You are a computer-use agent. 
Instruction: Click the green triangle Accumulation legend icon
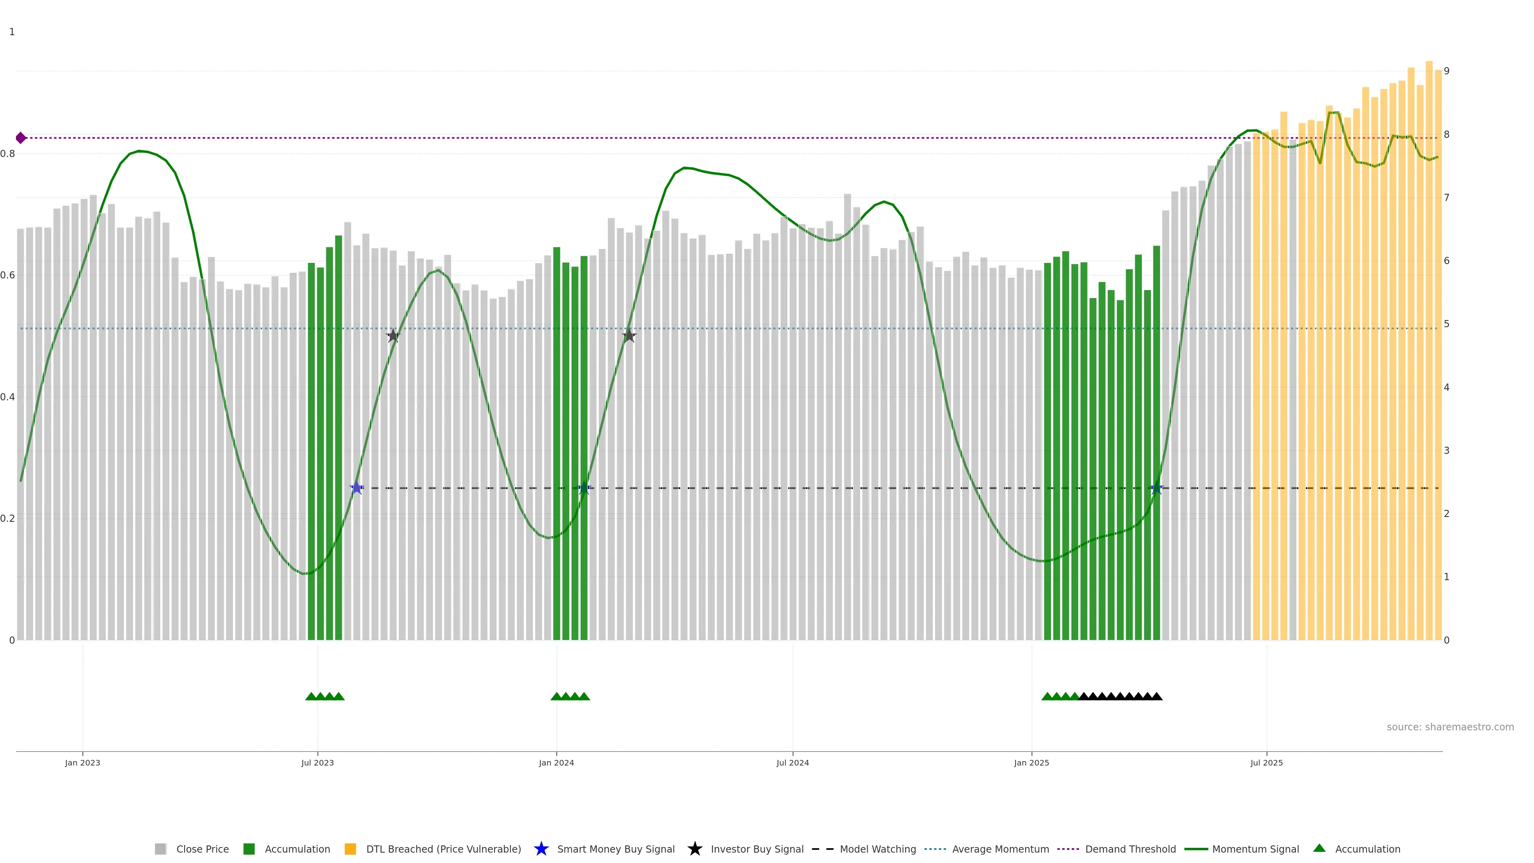(x=1319, y=848)
